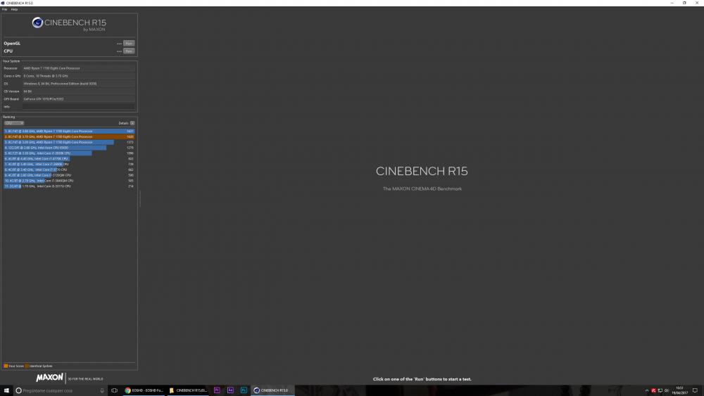Image resolution: width=704 pixels, height=396 pixels.
Task: Expand the CPU ranking type dropdown
Action: click(x=13, y=123)
